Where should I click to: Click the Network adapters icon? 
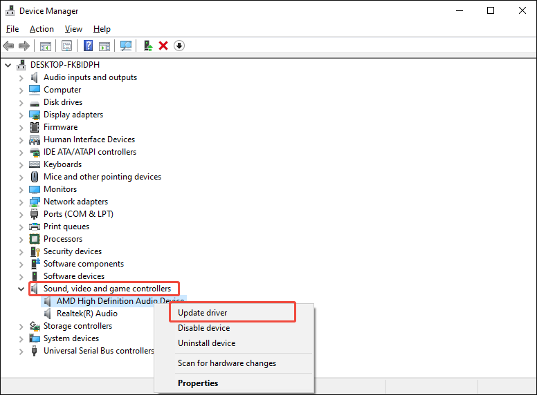coord(35,202)
